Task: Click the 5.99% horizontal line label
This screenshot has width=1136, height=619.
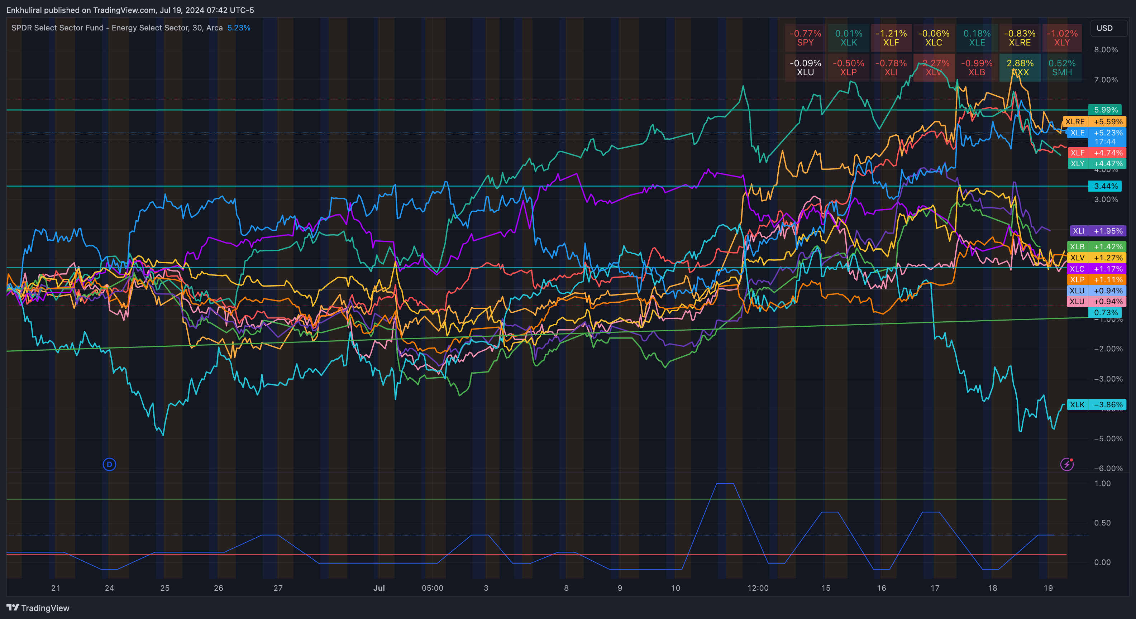Action: pos(1106,110)
